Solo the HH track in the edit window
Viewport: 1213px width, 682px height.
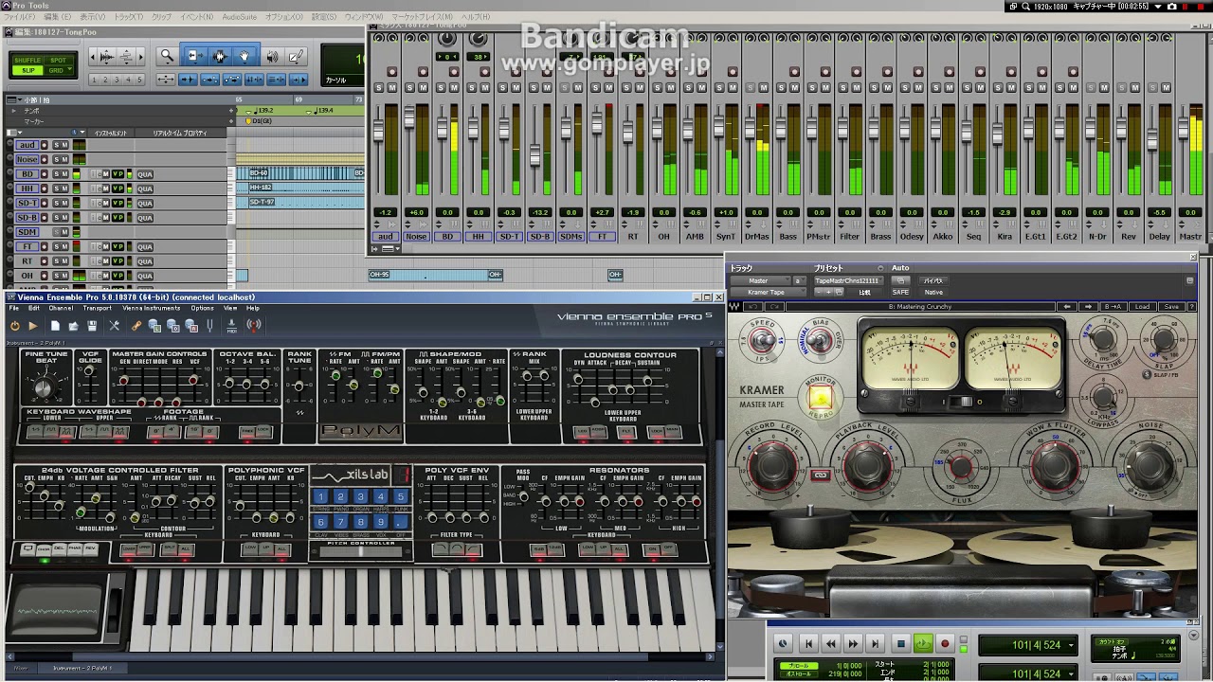(56, 188)
